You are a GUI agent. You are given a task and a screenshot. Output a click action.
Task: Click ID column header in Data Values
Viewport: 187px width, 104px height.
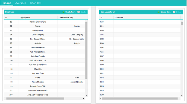tap(106, 17)
